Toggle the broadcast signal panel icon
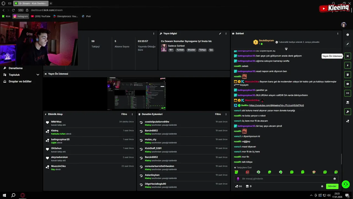353x199 pixels. (347, 93)
